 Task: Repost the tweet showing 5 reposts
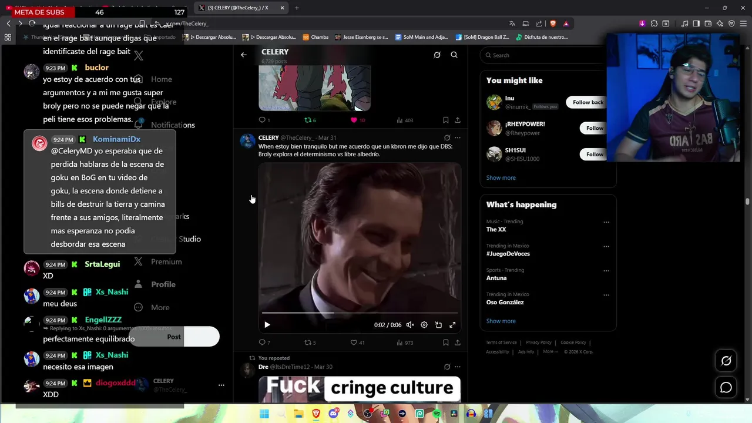pyautogui.click(x=310, y=343)
